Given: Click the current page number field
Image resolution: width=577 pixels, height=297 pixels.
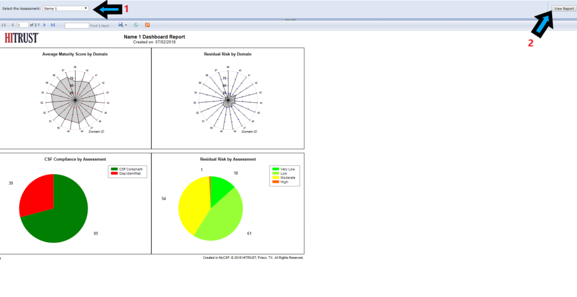Looking at the screenshot, I should coord(23,25).
